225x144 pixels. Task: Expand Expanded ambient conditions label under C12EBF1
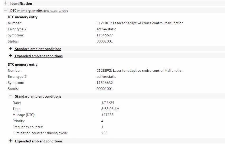(39, 56)
